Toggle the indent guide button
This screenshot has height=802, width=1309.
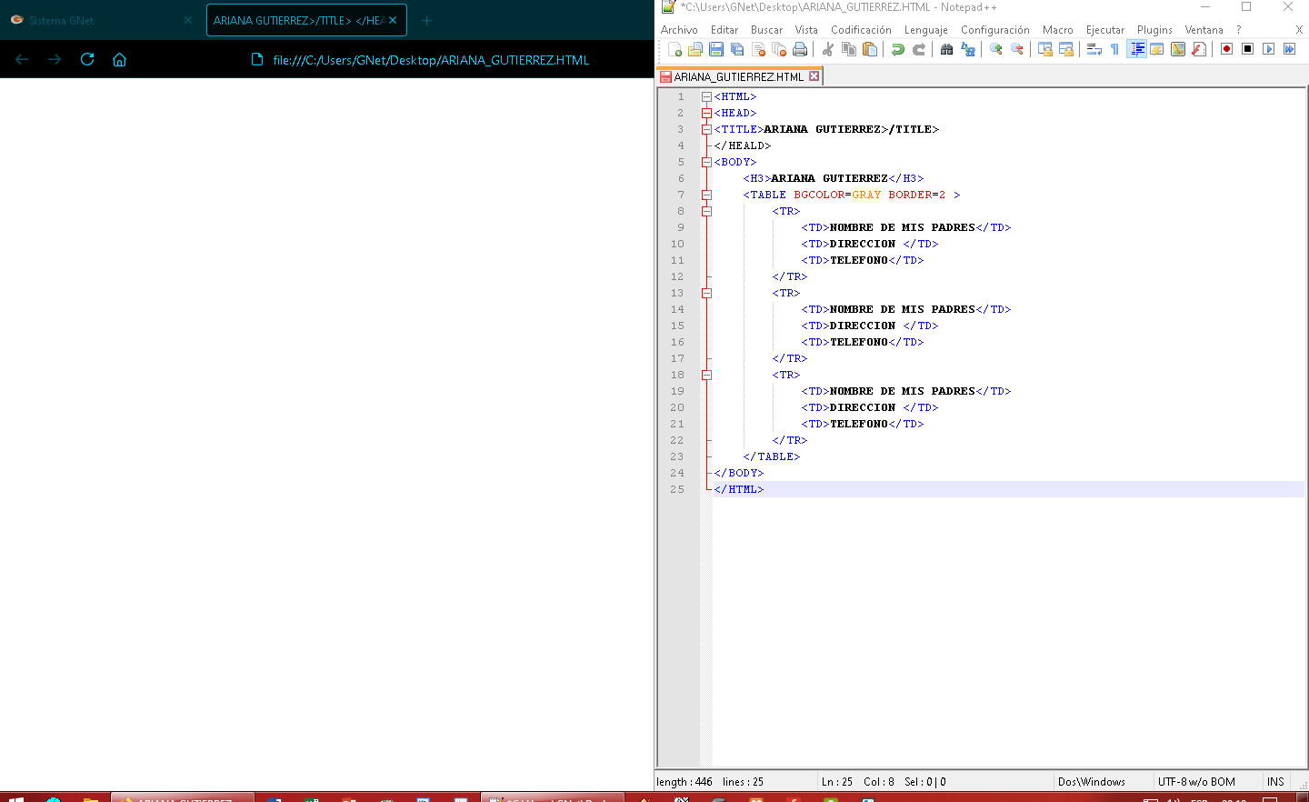click(1136, 49)
